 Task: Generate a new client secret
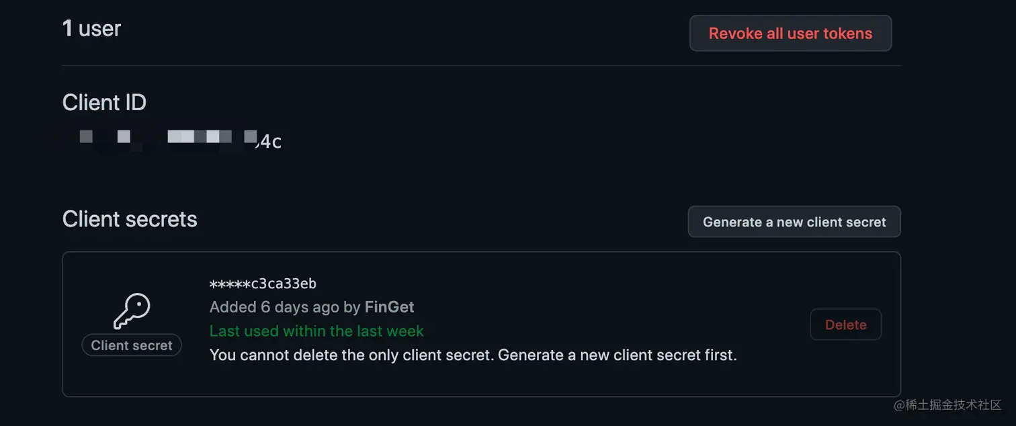[x=794, y=222]
